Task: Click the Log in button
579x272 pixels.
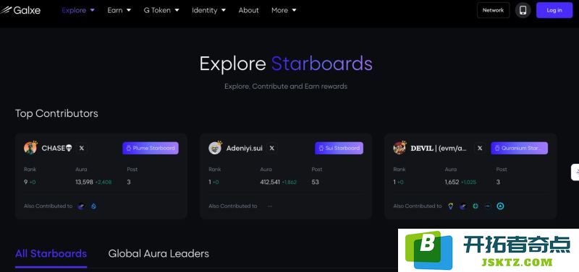Action: click(x=554, y=10)
